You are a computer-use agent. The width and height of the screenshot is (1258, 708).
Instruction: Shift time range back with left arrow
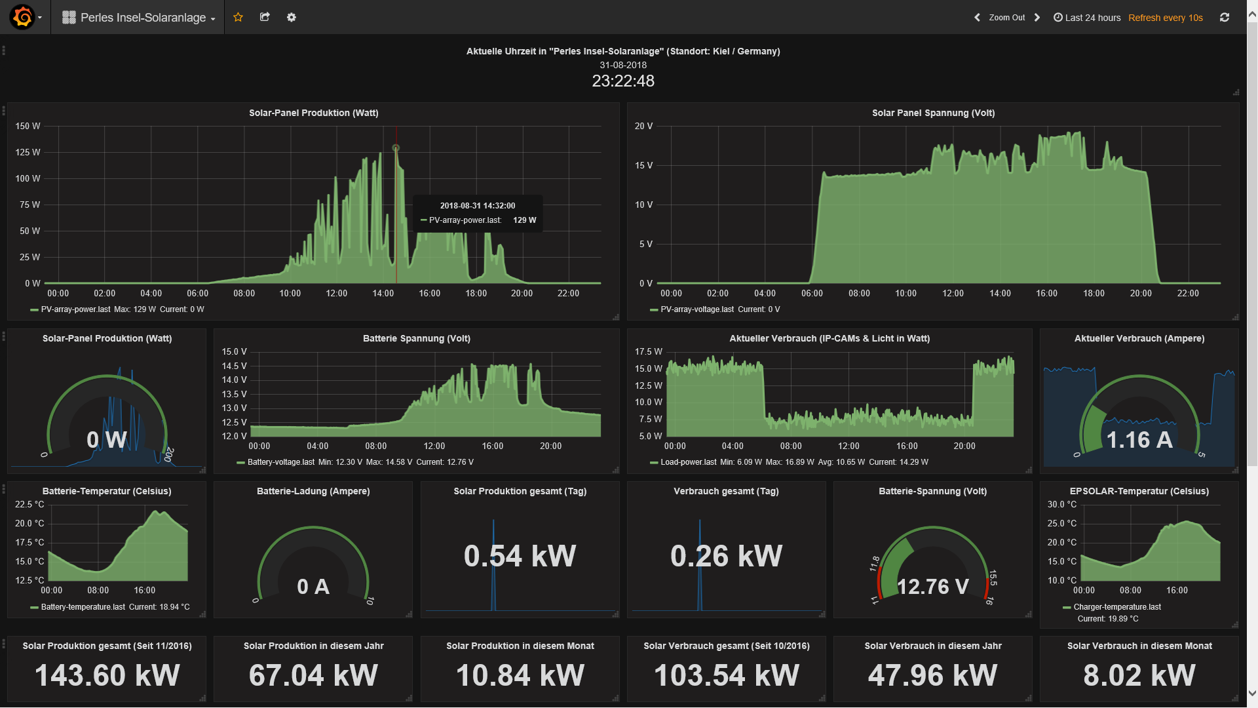[x=977, y=18]
